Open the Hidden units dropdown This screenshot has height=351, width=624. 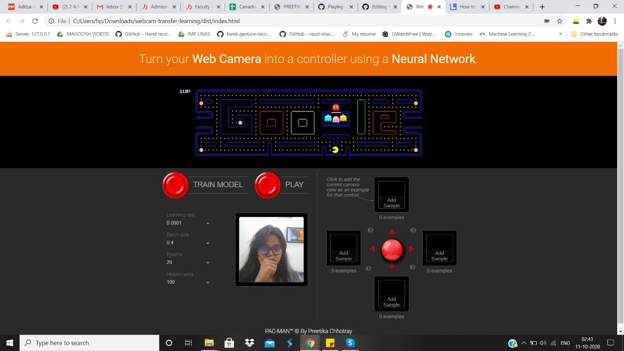[x=188, y=282]
